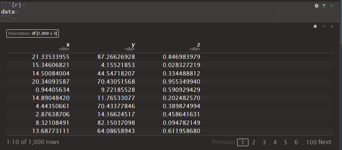The image size is (342, 150).
Task: Select cell value 21.33533955
Action: click(51, 57)
